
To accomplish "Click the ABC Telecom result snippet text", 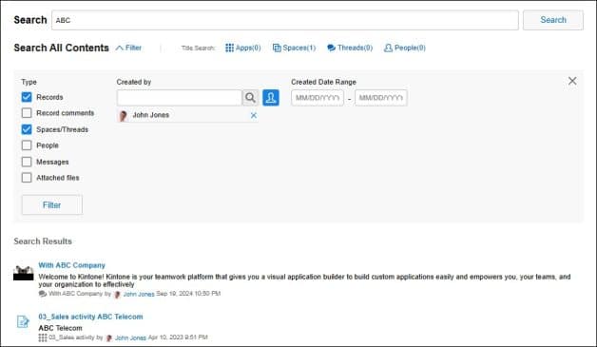I will [60, 328].
